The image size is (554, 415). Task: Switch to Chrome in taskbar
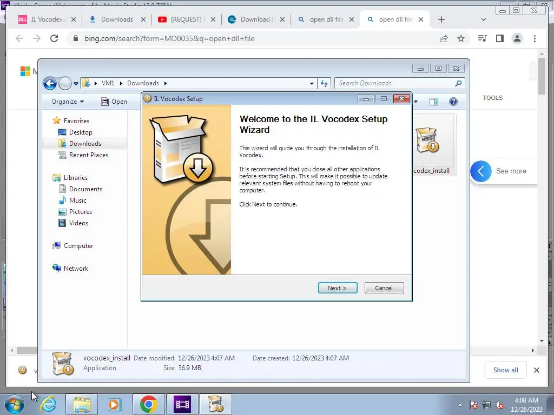(148, 404)
